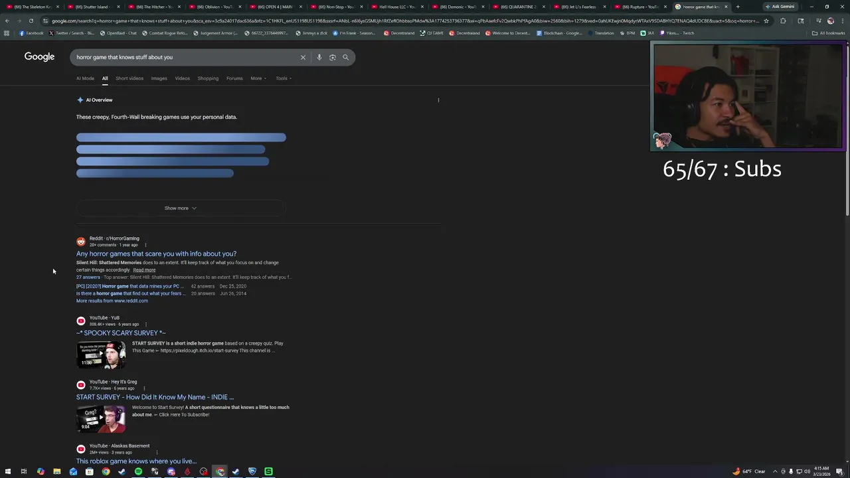Screen dimensions: 850x478
Task: Open 'Is there a horror game that find out' link
Action: coord(130,293)
